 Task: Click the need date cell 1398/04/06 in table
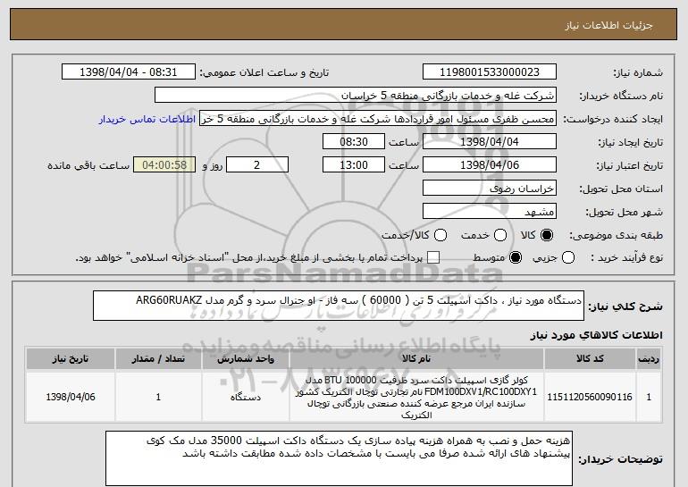pyautogui.click(x=71, y=397)
